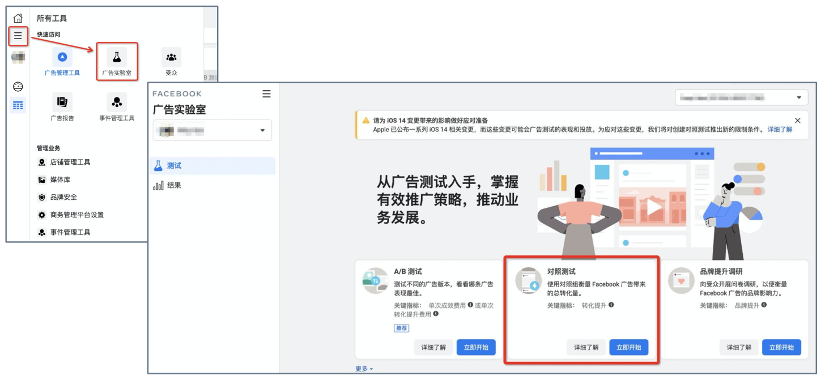Open the 受众 audience icon

tap(171, 57)
